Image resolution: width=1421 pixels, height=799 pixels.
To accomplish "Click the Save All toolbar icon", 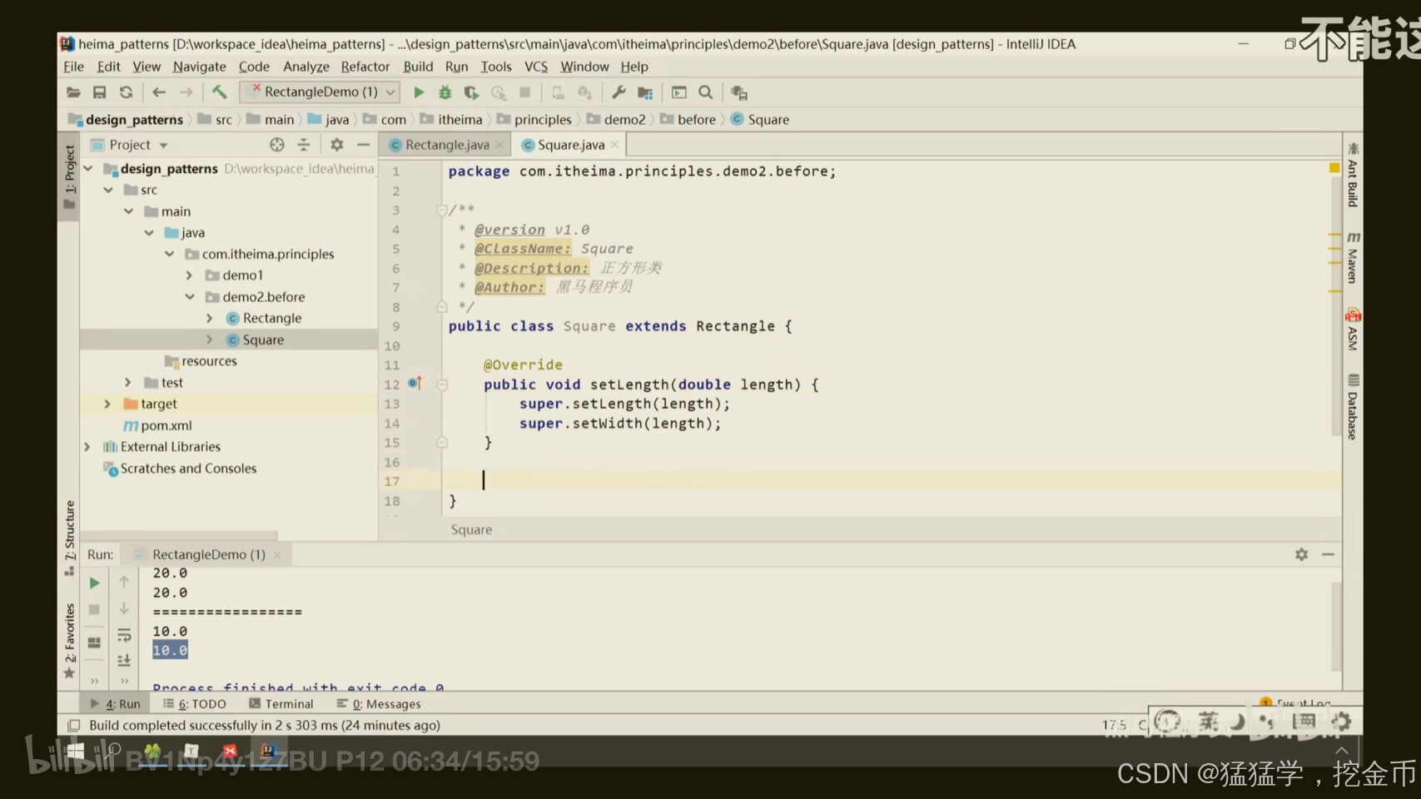I will point(100,92).
